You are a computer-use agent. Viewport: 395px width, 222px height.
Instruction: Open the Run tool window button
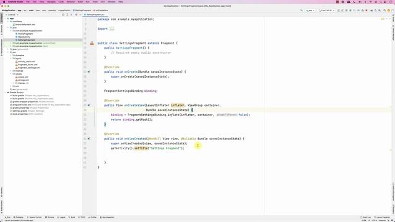click(7, 217)
